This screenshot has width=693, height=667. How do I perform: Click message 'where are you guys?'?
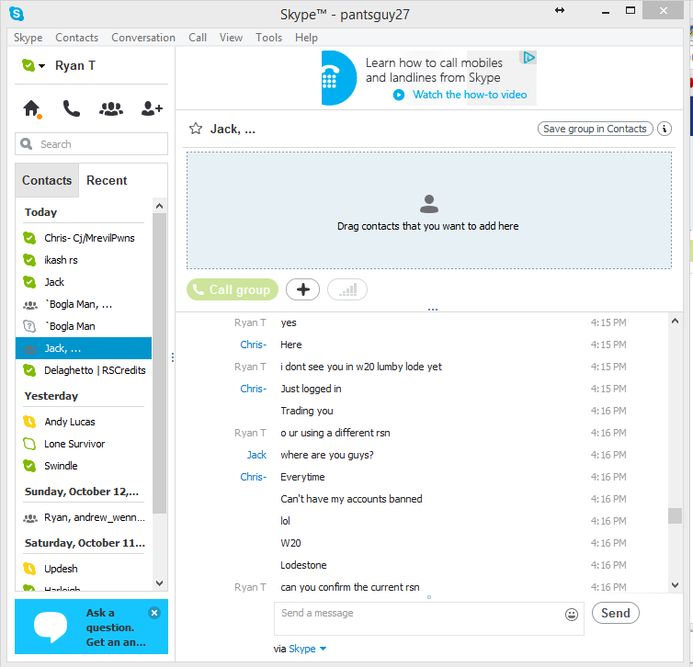(327, 455)
